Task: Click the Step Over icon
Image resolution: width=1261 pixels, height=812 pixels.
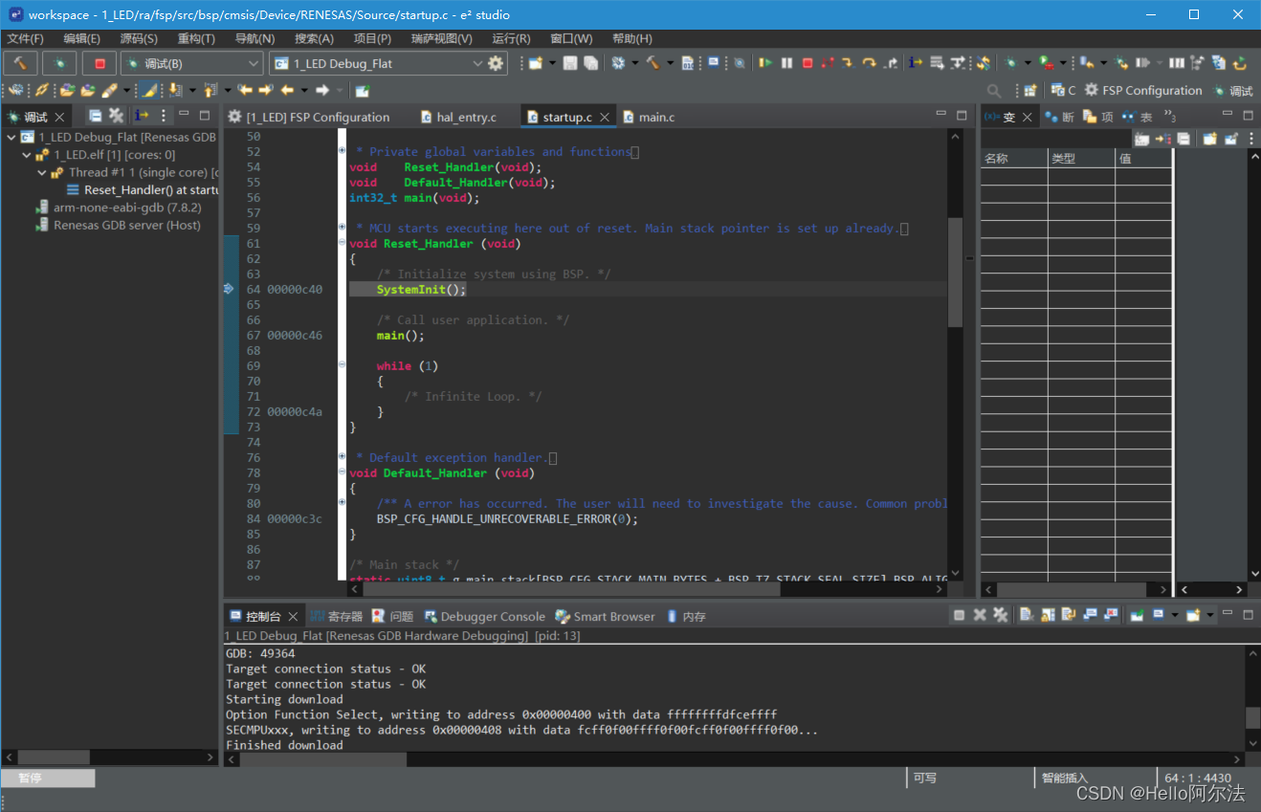Action: point(869,63)
